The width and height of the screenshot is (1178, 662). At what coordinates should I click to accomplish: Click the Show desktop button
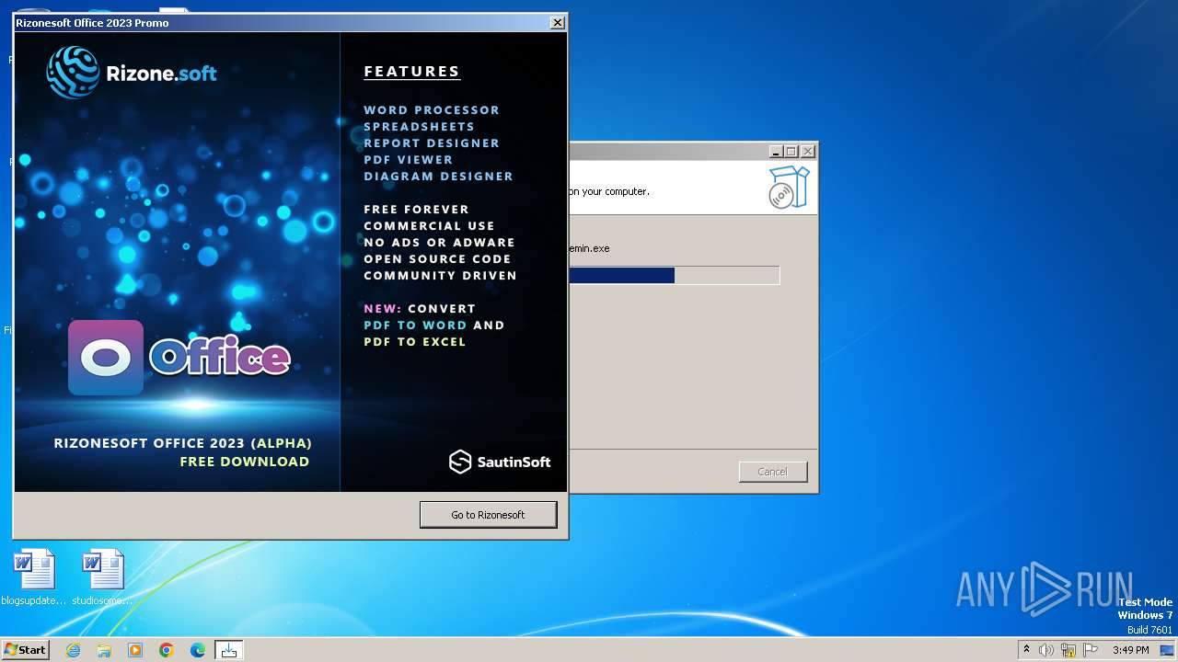(x=1168, y=650)
